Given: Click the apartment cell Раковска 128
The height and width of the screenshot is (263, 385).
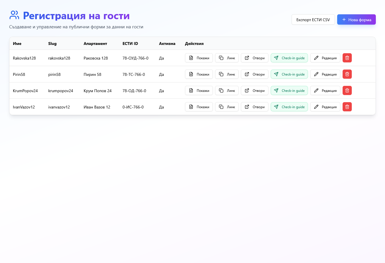Looking at the screenshot, I should point(96,58).
